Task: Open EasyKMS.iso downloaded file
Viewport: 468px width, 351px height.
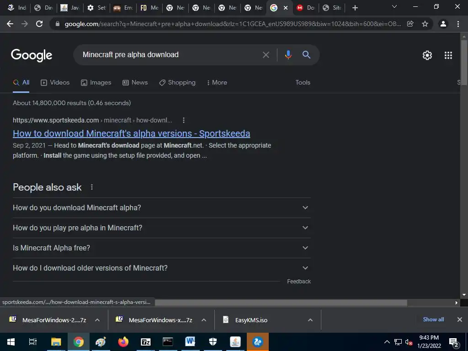Action: coord(245,320)
